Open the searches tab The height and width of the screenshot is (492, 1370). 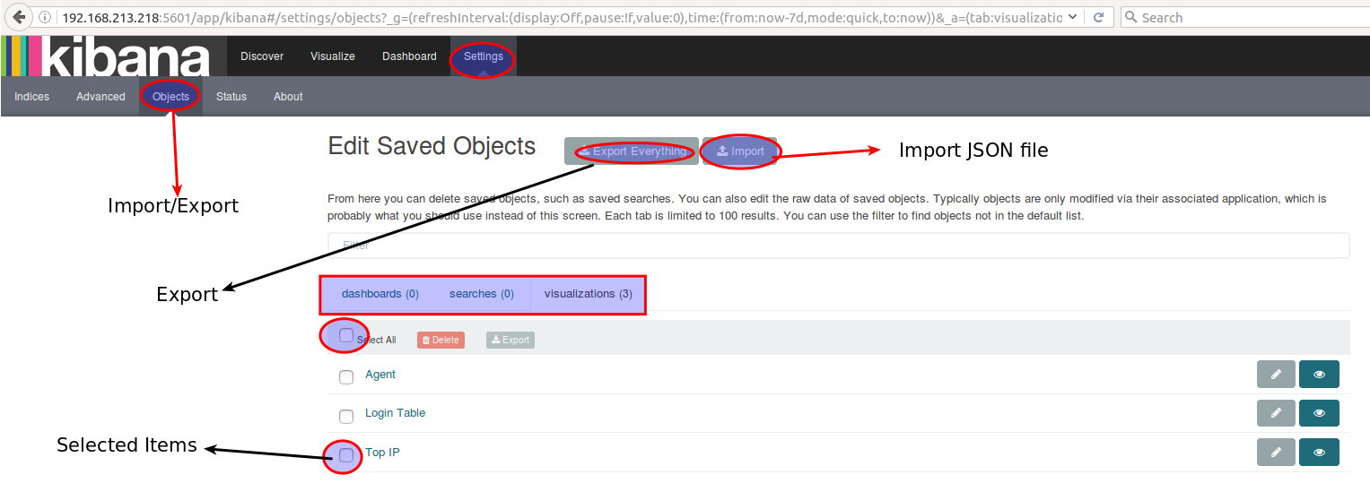[x=481, y=294]
